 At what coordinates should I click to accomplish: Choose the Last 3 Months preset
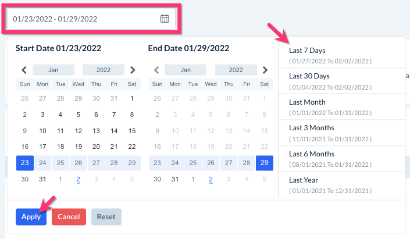330,133
